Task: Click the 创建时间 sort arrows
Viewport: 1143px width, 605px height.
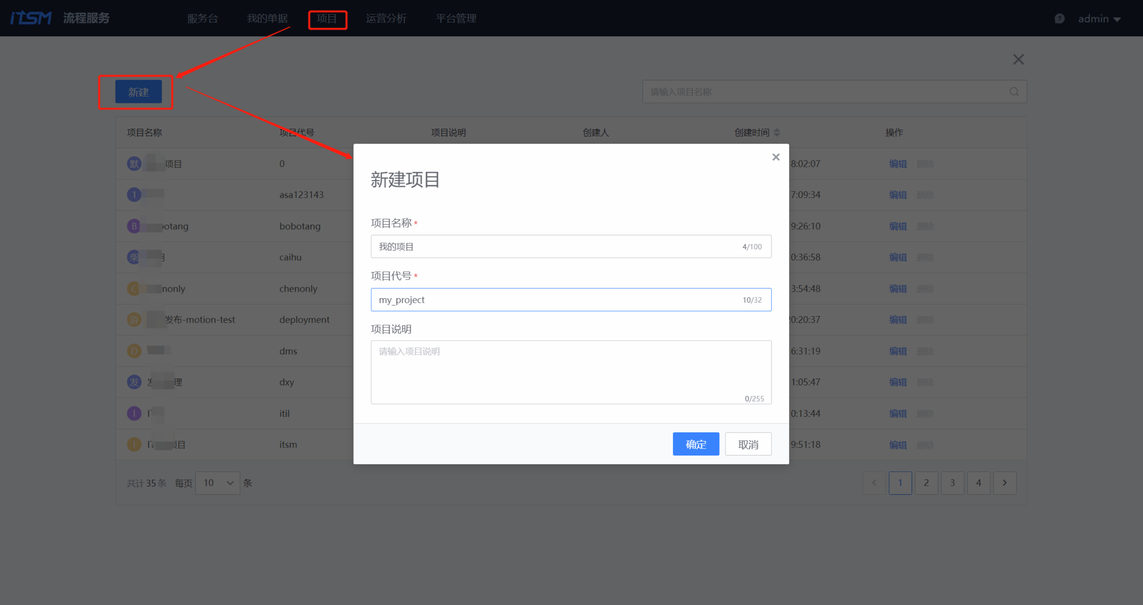Action: coord(776,133)
